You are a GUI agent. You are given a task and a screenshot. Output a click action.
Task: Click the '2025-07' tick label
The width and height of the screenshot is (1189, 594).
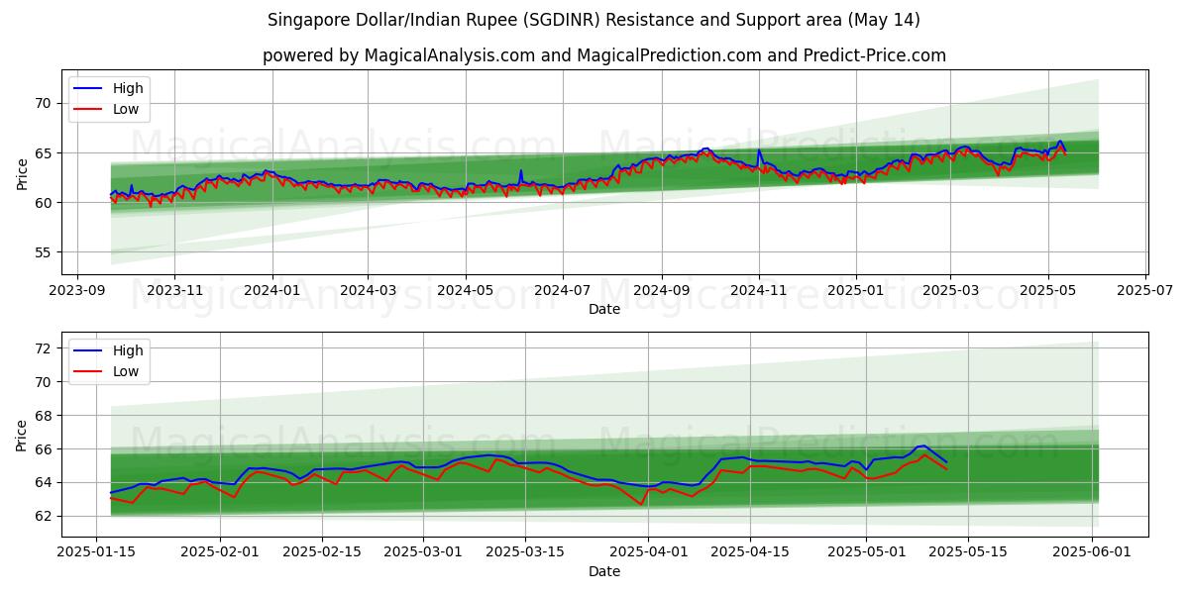[x=1143, y=290]
